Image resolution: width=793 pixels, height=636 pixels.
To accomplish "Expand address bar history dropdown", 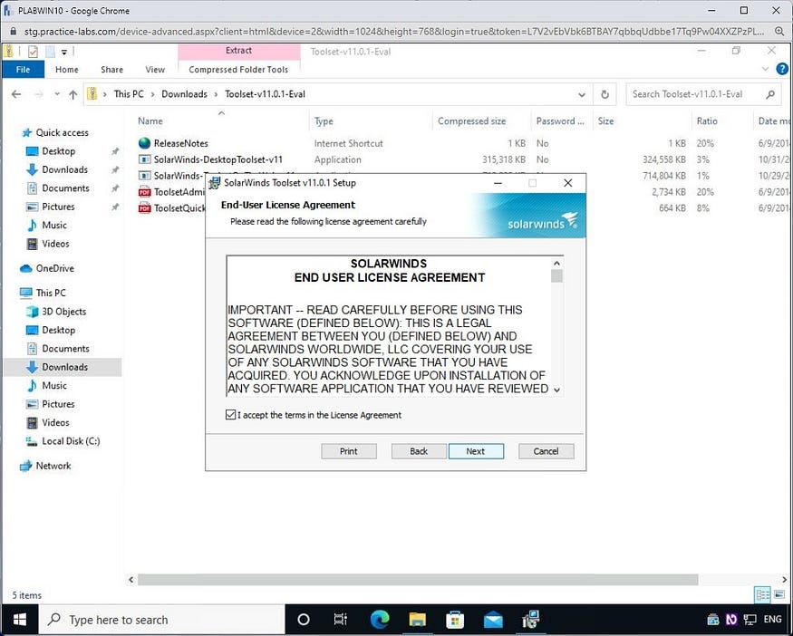I will coord(582,94).
